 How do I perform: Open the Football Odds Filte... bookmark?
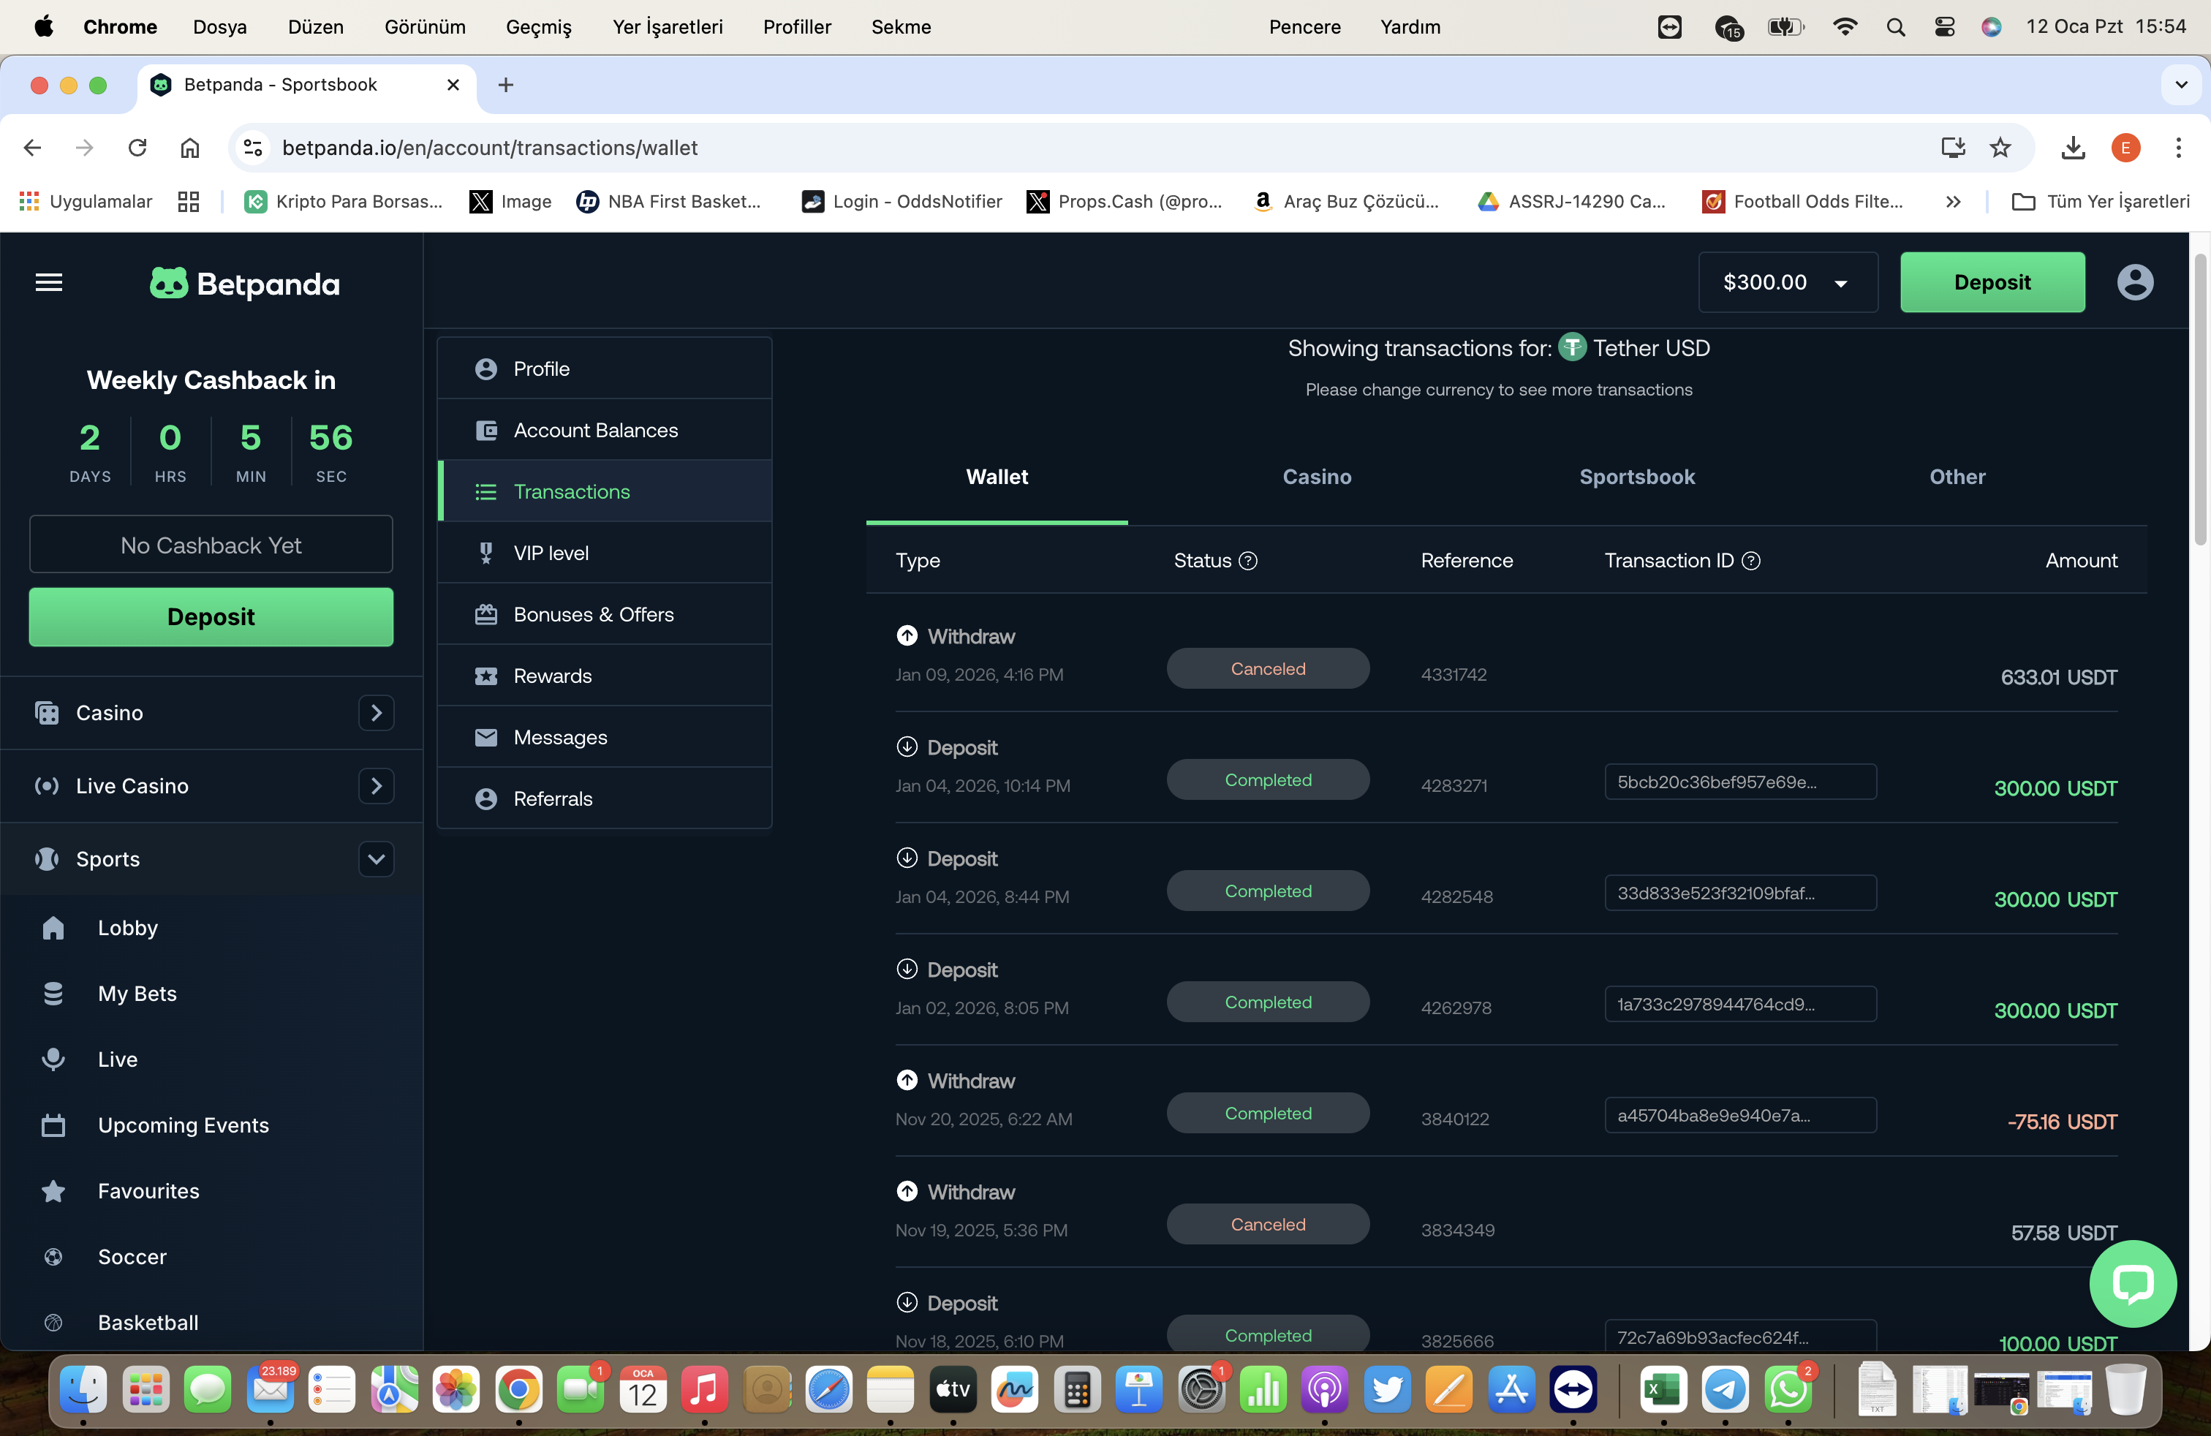1802,202
